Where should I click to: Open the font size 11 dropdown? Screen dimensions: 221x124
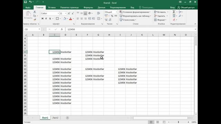66,13
